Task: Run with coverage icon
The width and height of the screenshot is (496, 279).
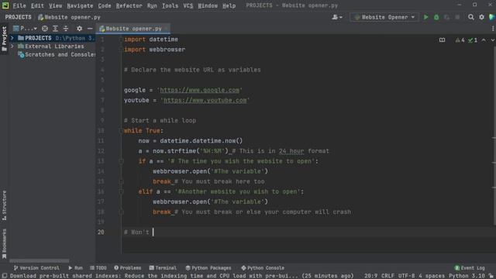Action: tap(446, 17)
